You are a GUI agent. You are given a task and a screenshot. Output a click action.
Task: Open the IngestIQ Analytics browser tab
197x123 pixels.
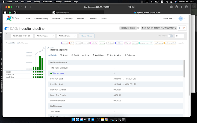click(x=61, y=12)
